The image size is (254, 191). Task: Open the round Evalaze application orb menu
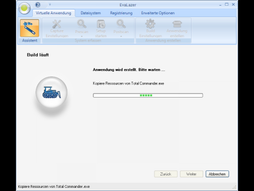click(x=24, y=8)
